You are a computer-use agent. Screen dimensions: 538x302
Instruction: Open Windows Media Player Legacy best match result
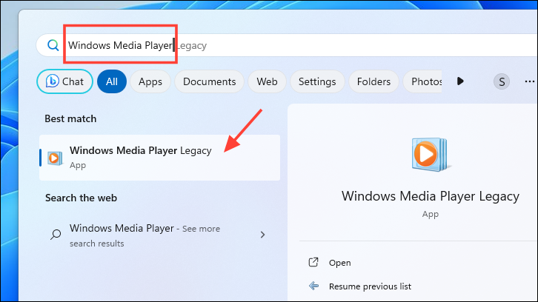click(x=159, y=158)
